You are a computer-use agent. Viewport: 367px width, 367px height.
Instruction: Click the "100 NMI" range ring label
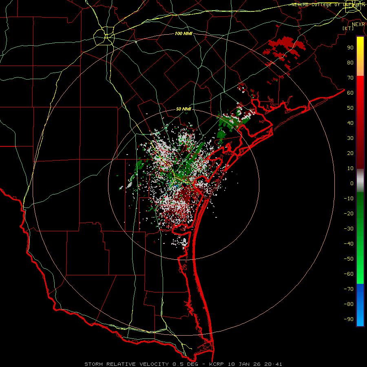183,34
